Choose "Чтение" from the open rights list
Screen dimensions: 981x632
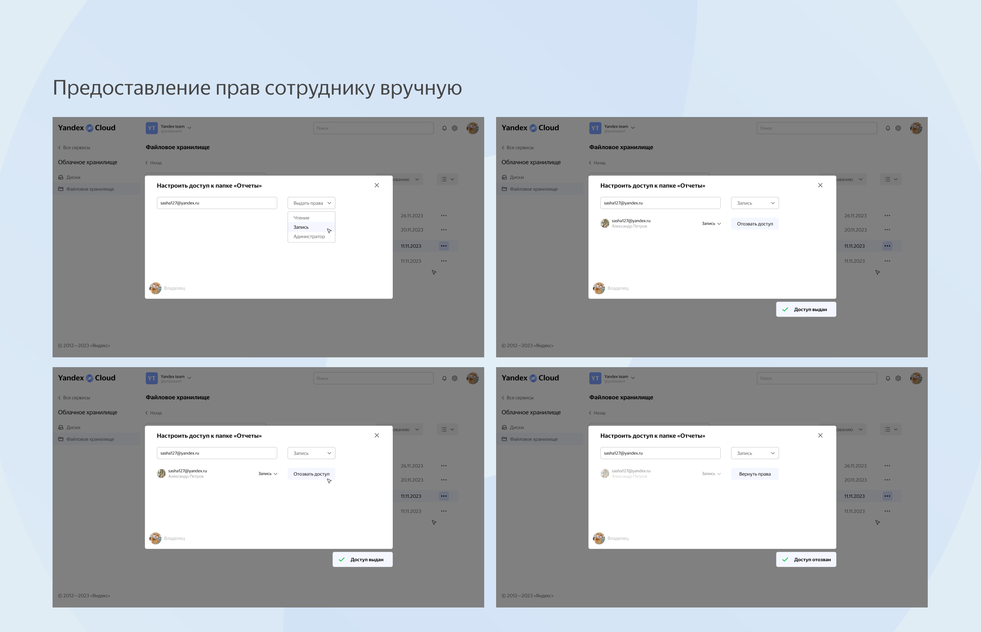pos(302,218)
